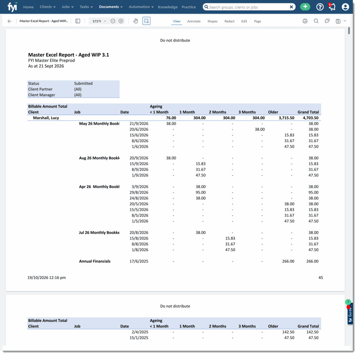Click the 'Submitted' status value
The image size is (357, 355).
coord(83,84)
